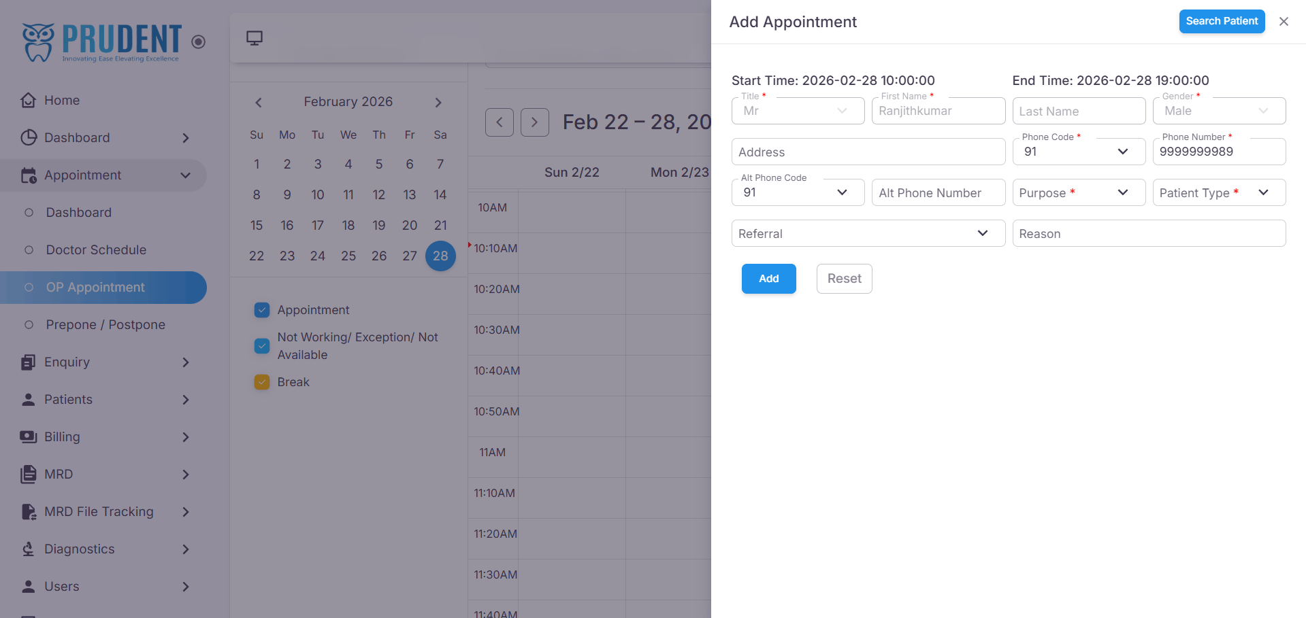This screenshot has width=1306, height=618.
Task: Open the Alt Phone Code dropdown
Action: click(x=798, y=192)
